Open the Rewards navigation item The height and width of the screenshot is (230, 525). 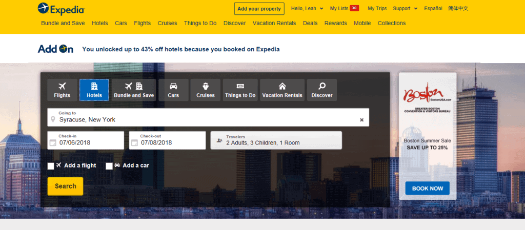tap(335, 23)
